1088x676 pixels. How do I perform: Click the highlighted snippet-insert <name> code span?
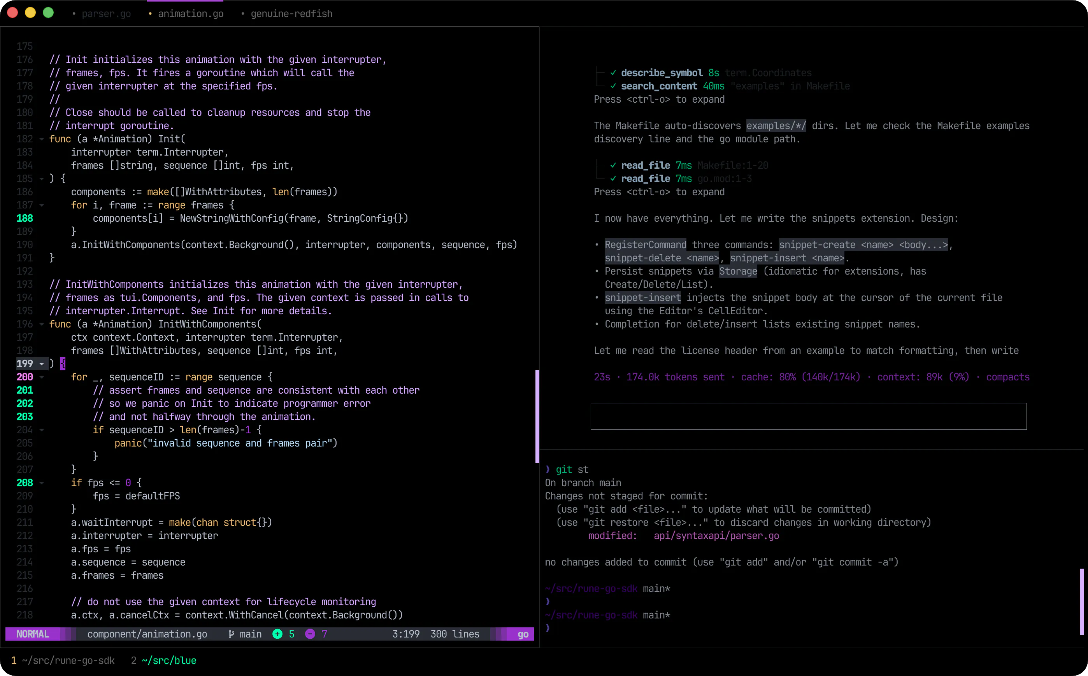787,258
